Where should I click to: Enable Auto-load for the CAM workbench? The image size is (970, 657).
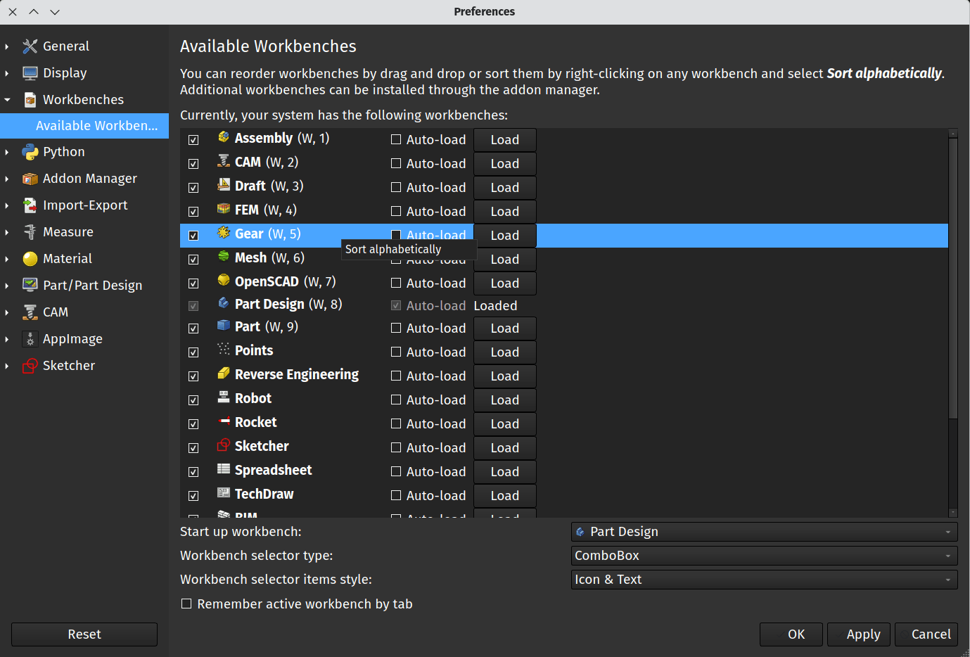point(395,163)
